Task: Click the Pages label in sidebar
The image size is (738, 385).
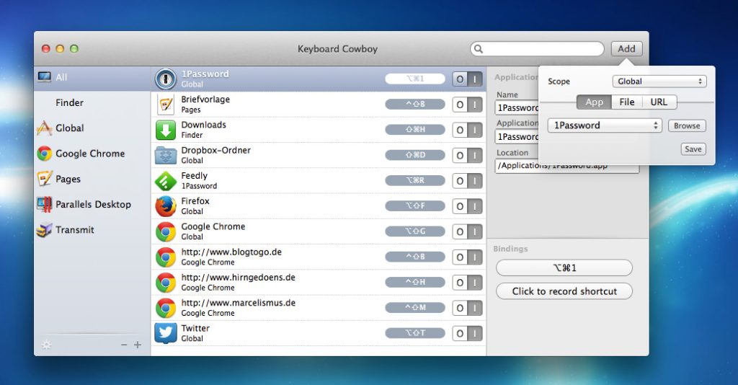Action: click(68, 180)
